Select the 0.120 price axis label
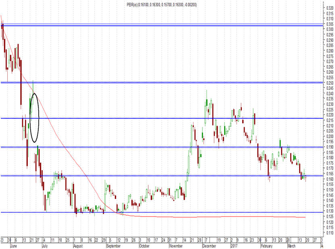Image resolution: width=335 pixels, height=249 pixels. click(330, 222)
